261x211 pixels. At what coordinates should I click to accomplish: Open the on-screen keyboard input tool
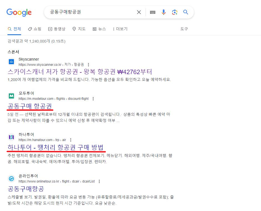153,12
